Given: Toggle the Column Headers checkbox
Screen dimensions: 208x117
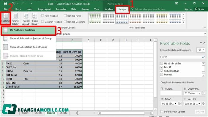Looking at the screenshot, I should [x=42, y=21].
